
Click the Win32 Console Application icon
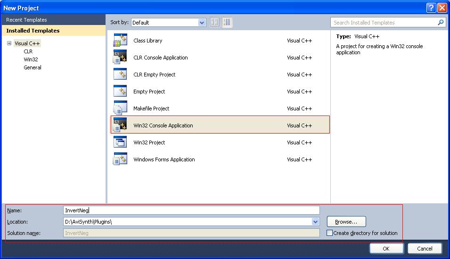[120, 125]
